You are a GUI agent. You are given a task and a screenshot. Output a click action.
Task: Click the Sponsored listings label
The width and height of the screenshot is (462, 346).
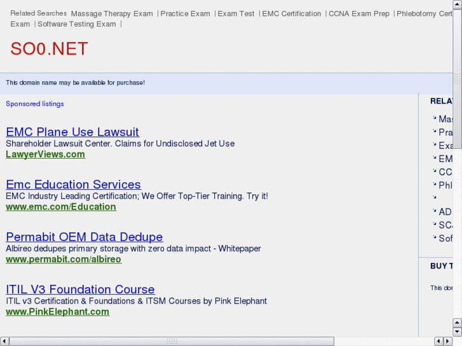(35, 104)
